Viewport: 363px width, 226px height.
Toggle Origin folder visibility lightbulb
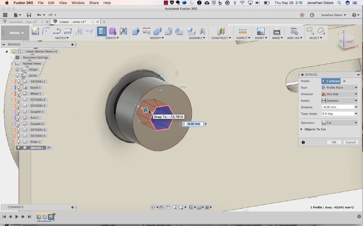point(18,70)
